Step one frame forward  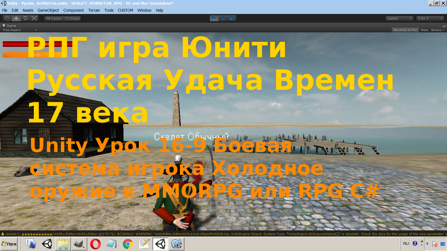pyautogui.click(x=232, y=18)
